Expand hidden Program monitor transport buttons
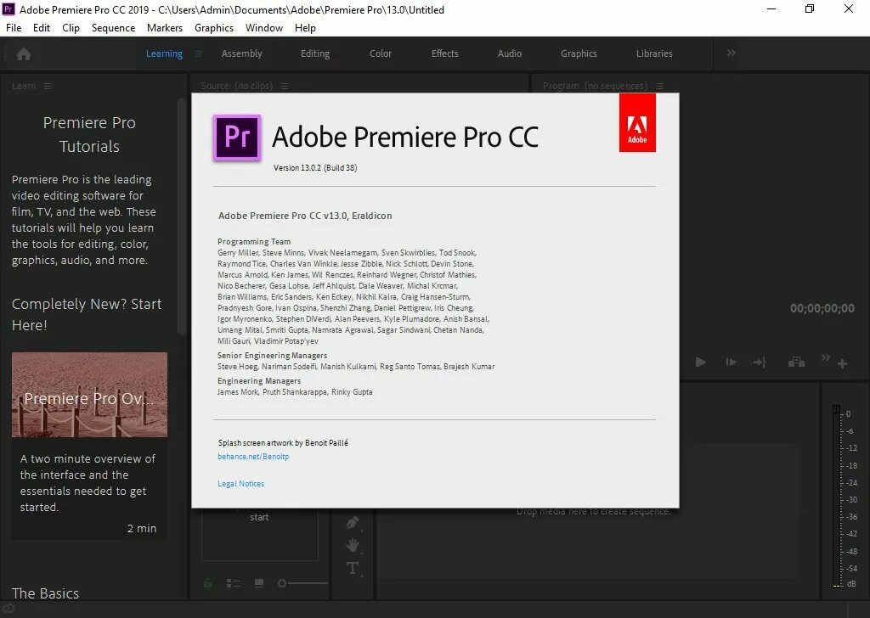Viewport: 870px width, 618px height. click(826, 358)
